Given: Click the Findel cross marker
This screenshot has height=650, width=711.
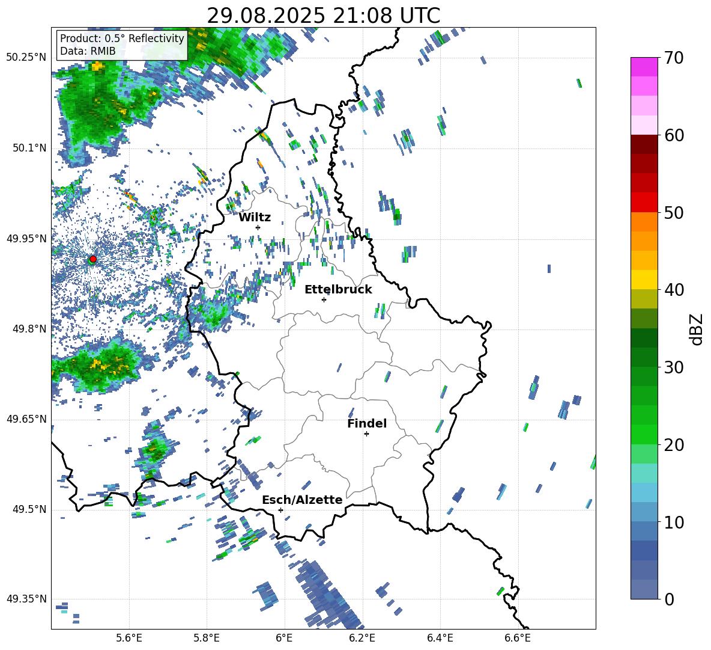Looking at the screenshot, I should (366, 434).
